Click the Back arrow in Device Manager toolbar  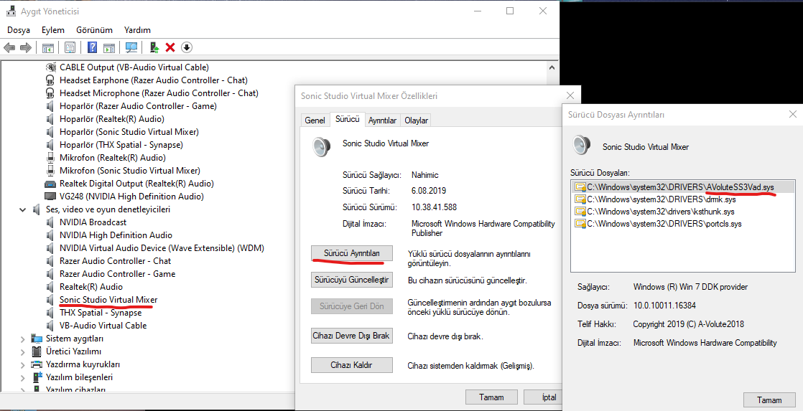(9, 47)
